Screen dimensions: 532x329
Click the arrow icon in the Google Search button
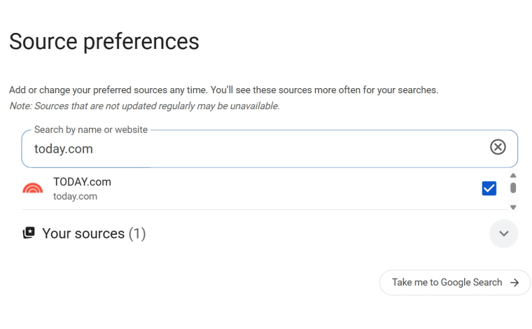pyautogui.click(x=514, y=283)
